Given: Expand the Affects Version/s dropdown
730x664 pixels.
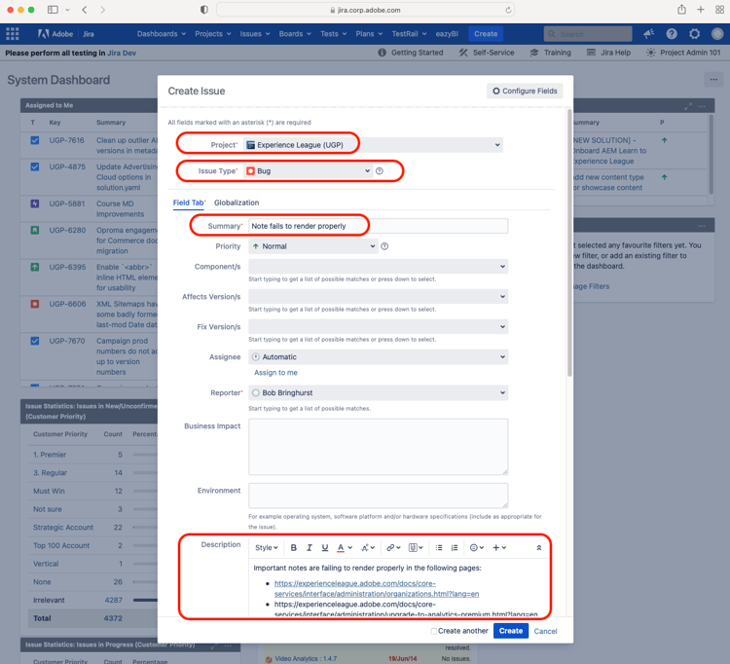Looking at the screenshot, I should [x=378, y=297].
